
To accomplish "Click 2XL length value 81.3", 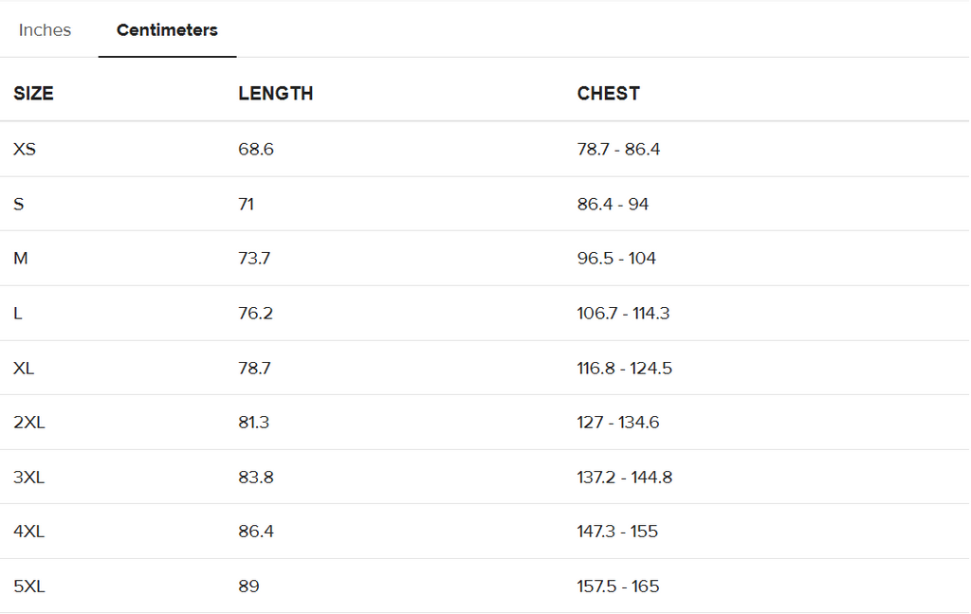I will (x=254, y=423).
